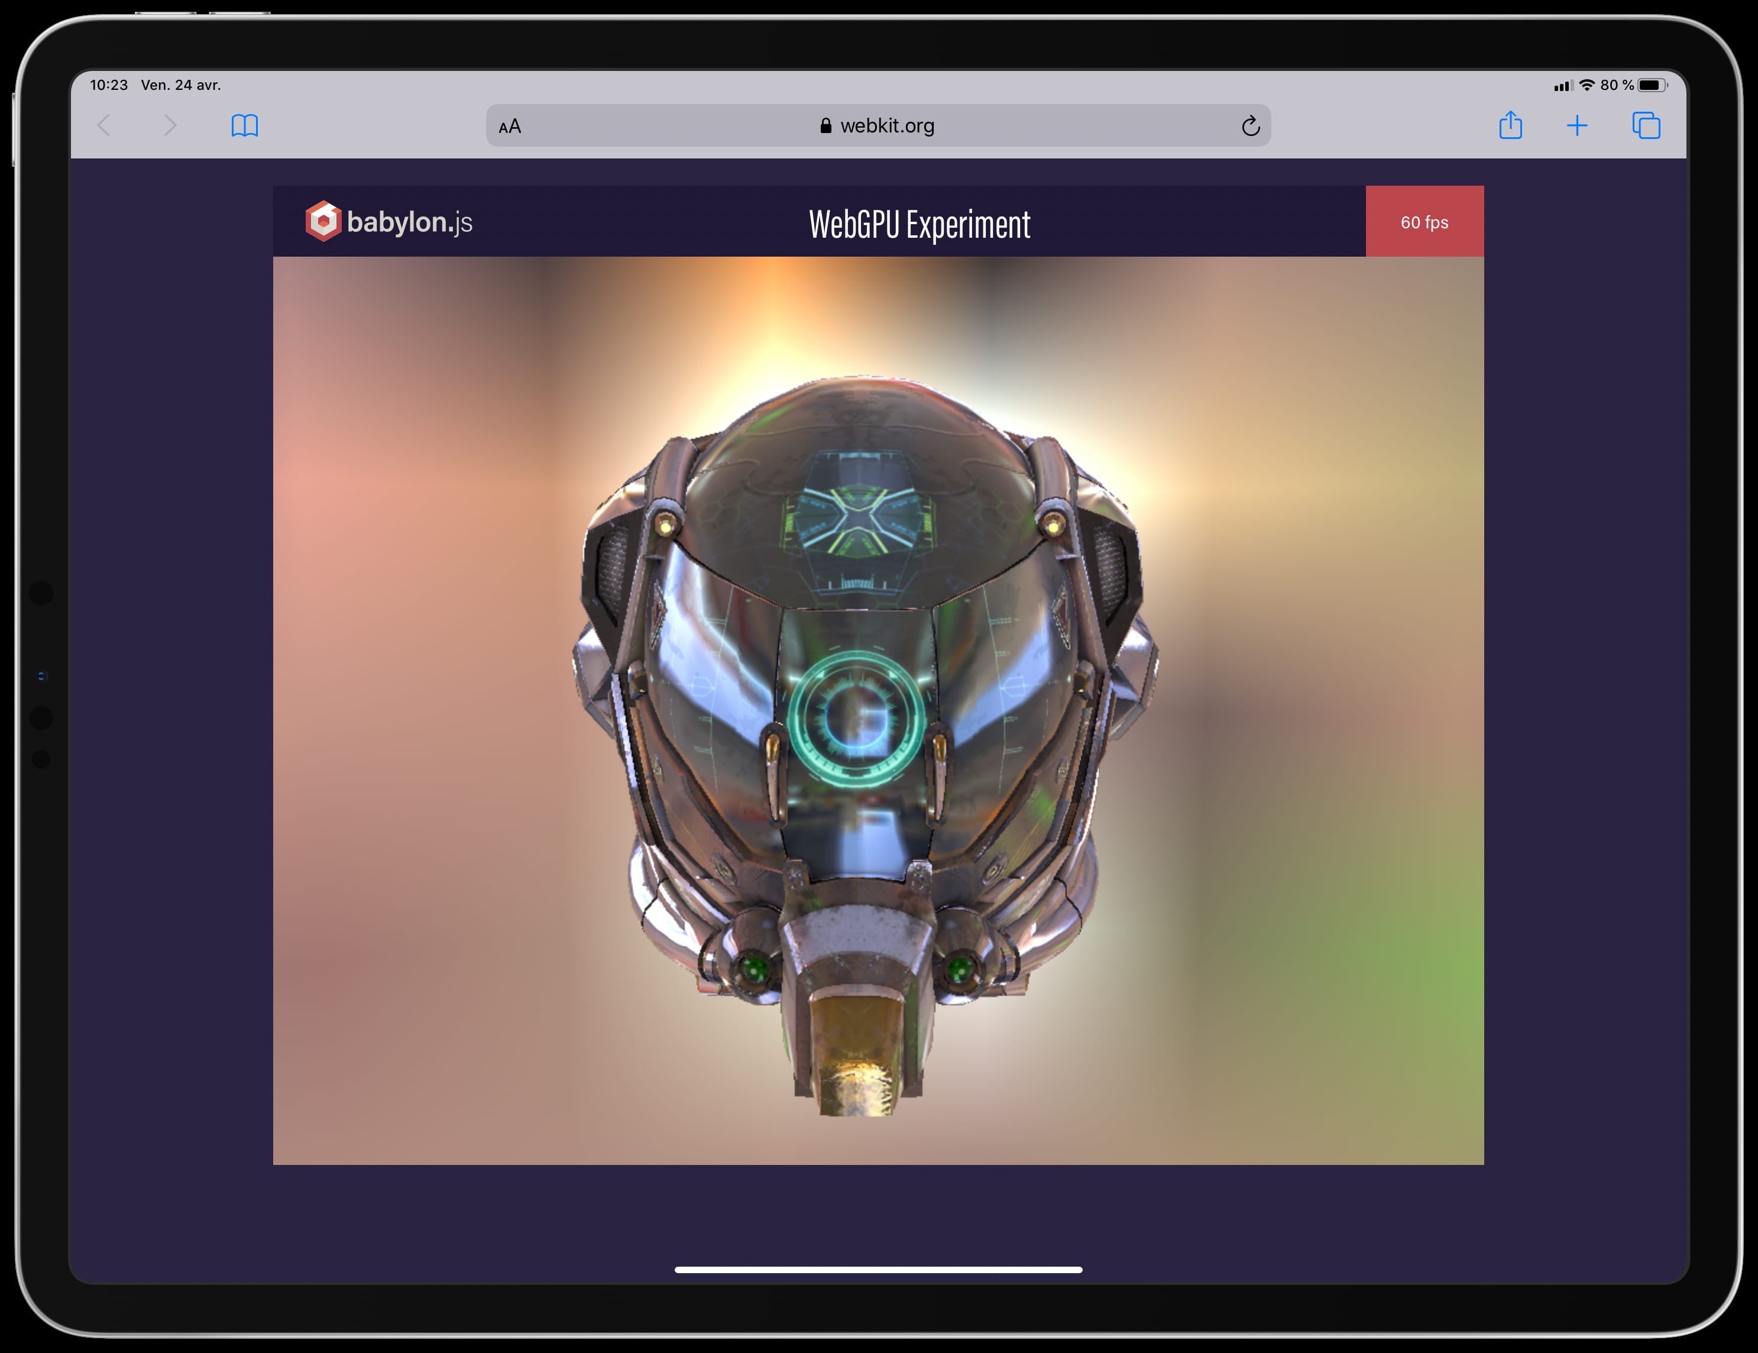Click the forward navigation arrow

click(170, 125)
